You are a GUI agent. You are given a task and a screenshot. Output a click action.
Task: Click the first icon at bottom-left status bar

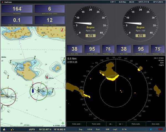click(x=4, y=129)
